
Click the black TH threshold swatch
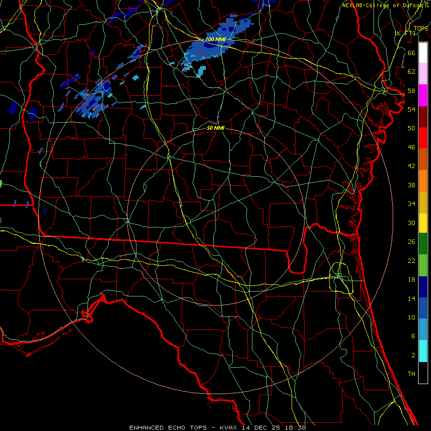point(423,373)
